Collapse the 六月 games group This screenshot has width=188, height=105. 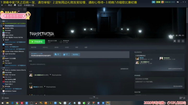(x=2, y=94)
